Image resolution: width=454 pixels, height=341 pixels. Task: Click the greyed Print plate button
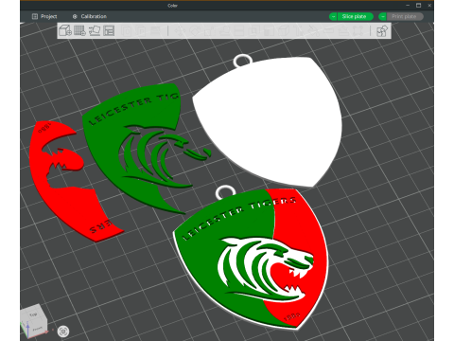coord(405,16)
